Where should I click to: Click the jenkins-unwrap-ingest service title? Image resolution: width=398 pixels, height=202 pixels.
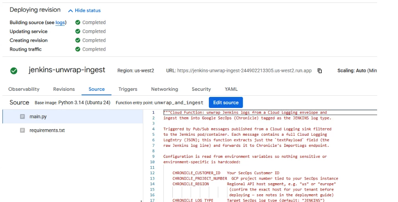(67, 70)
